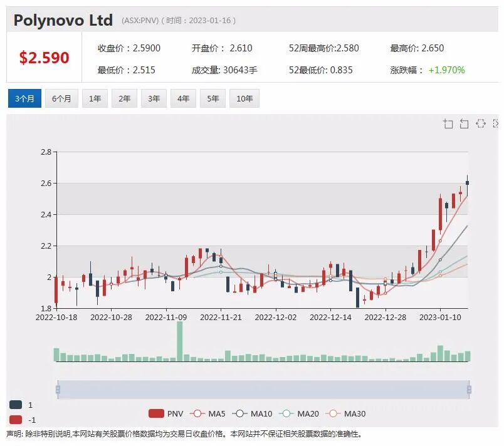The width and height of the screenshot is (504, 446).
Task: Toggle the MA20 legend entry
Action: (x=299, y=413)
